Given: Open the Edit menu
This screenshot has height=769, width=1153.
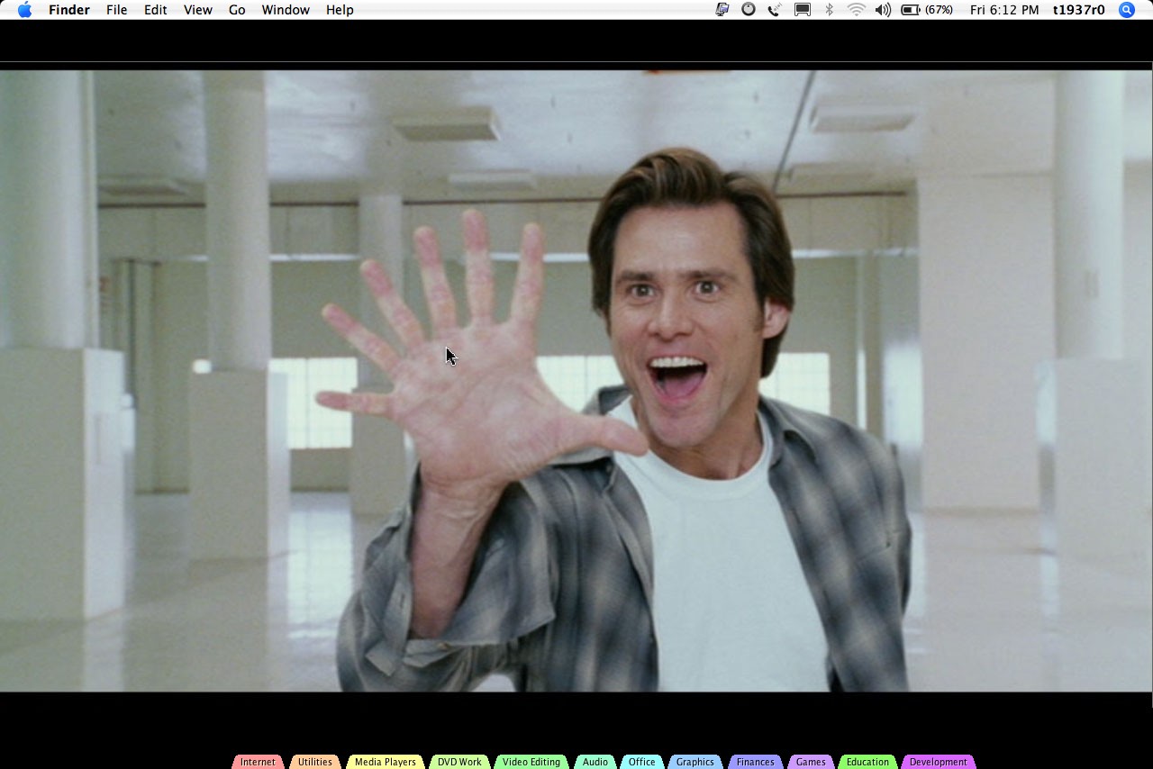Looking at the screenshot, I should point(155,10).
